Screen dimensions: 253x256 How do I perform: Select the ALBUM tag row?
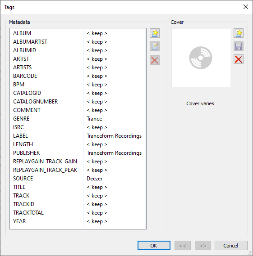tap(78, 33)
